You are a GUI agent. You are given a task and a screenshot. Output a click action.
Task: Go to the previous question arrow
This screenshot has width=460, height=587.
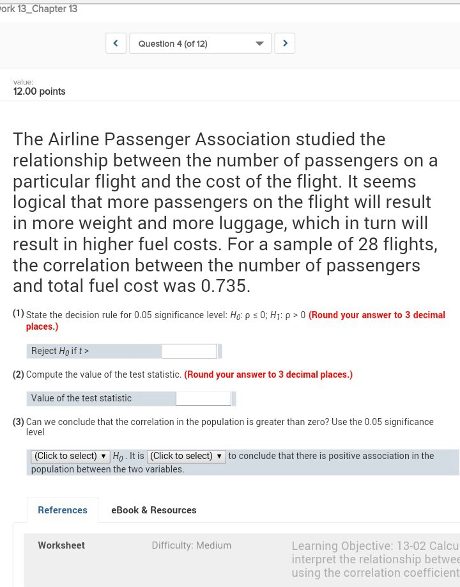pos(115,44)
